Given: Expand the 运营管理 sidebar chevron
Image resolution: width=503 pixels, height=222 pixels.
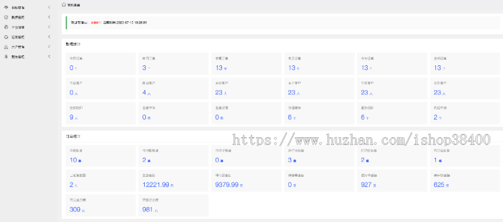Looking at the screenshot, I should tap(49, 37).
